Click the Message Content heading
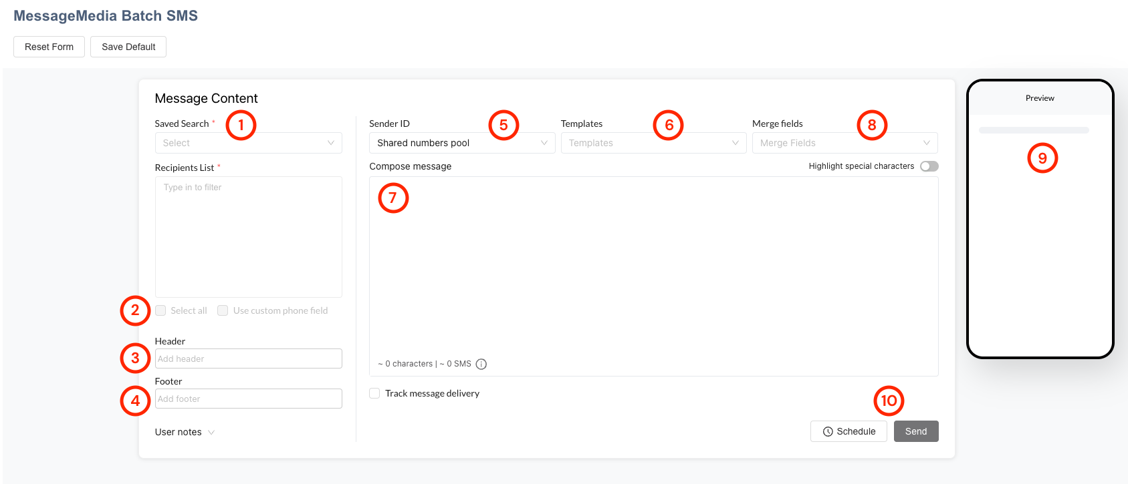The width and height of the screenshot is (1128, 484). [x=206, y=98]
